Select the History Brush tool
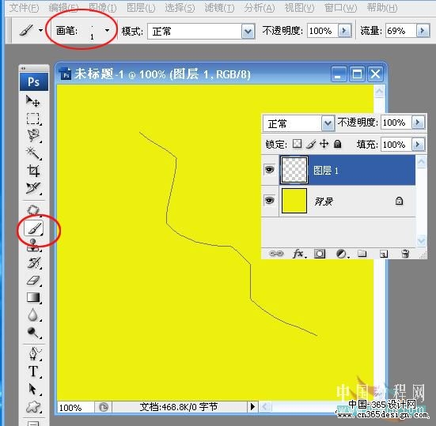This screenshot has width=436, height=426. 34,262
